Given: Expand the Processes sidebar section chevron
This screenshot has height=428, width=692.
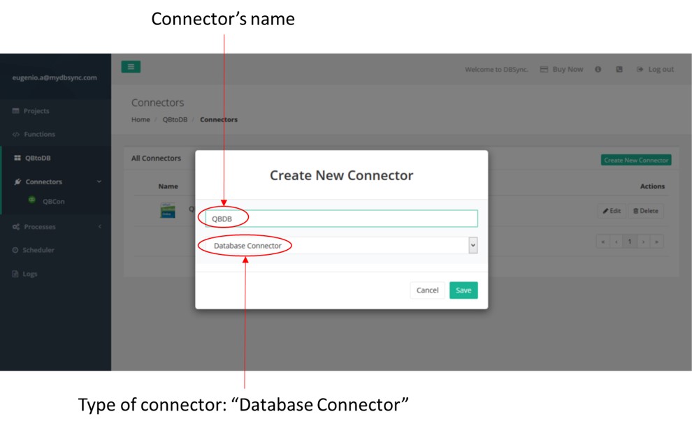Looking at the screenshot, I should pos(99,227).
